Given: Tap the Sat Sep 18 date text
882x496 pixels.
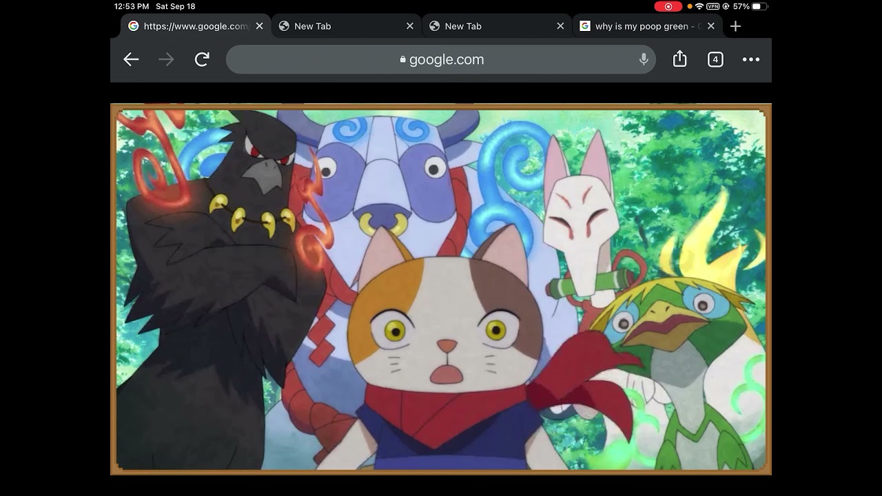Looking at the screenshot, I should click(176, 6).
